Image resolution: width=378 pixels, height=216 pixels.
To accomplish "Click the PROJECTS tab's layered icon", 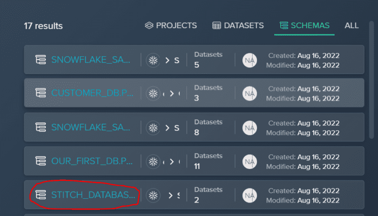I will pyautogui.click(x=149, y=25).
